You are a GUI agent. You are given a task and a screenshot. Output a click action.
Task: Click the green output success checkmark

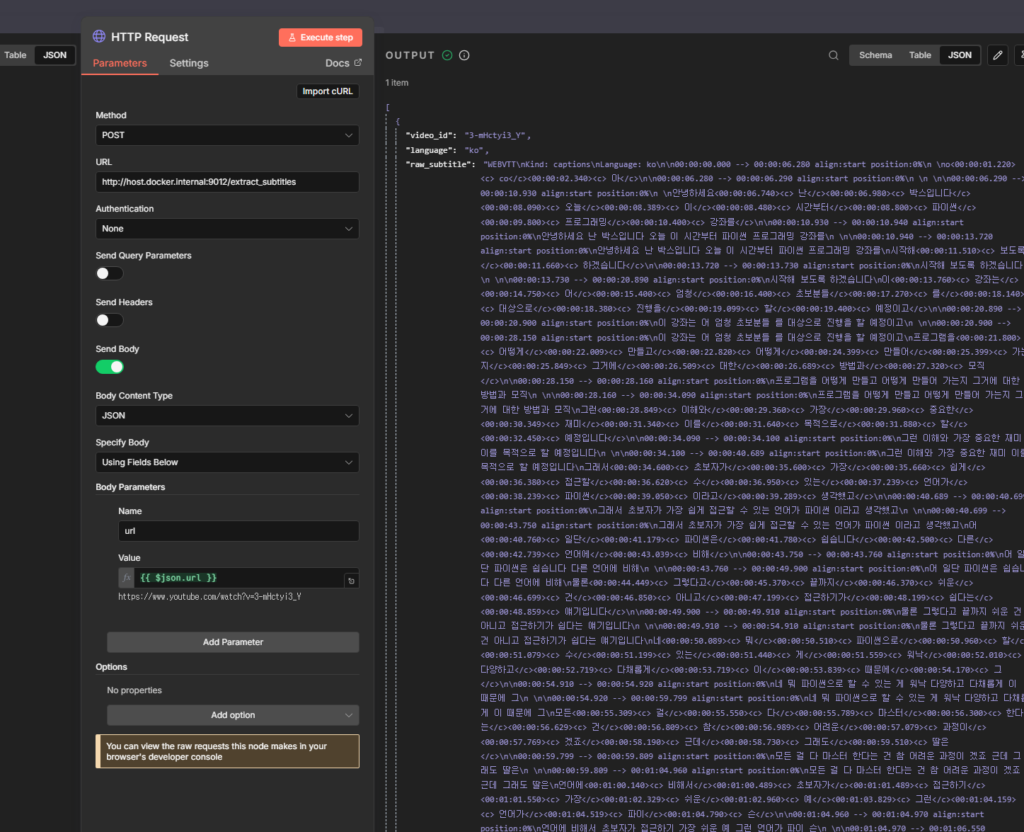click(447, 55)
